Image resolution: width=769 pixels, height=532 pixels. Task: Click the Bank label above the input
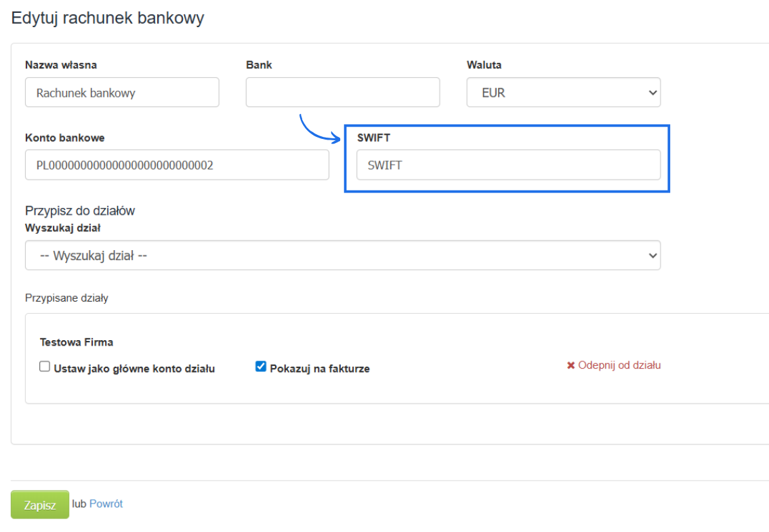(259, 65)
